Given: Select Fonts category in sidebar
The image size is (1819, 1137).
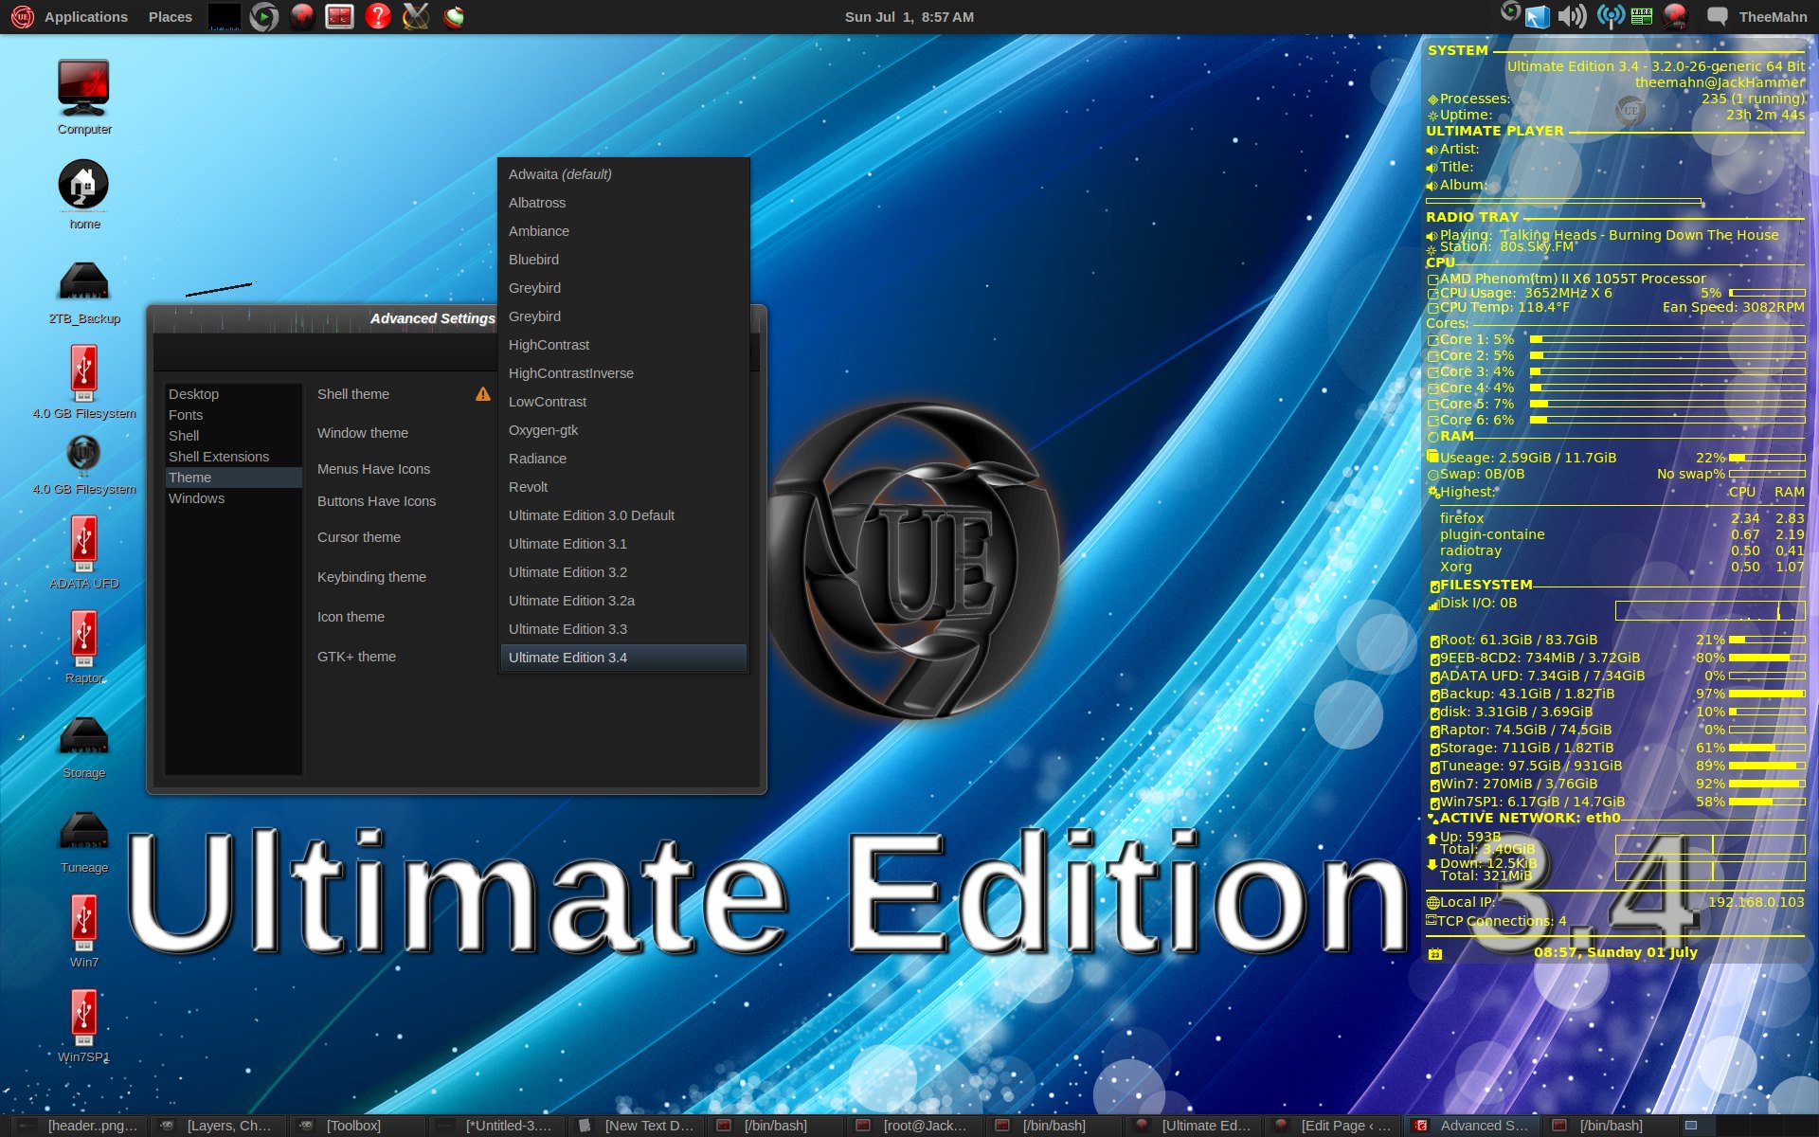Looking at the screenshot, I should (x=186, y=415).
